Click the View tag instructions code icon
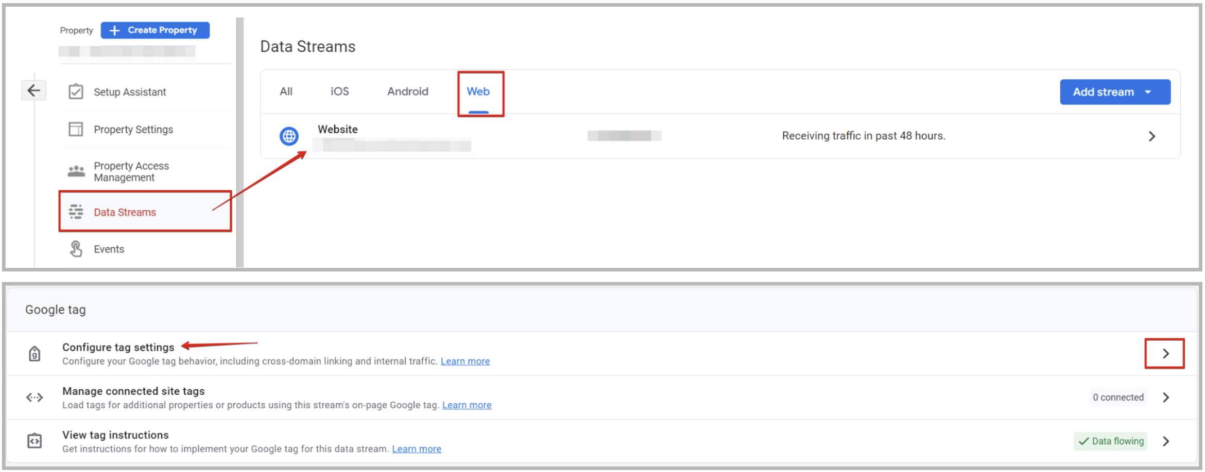 pyautogui.click(x=35, y=441)
